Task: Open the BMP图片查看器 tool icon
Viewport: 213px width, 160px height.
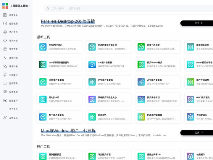Action: pyautogui.click(x=43, y=82)
